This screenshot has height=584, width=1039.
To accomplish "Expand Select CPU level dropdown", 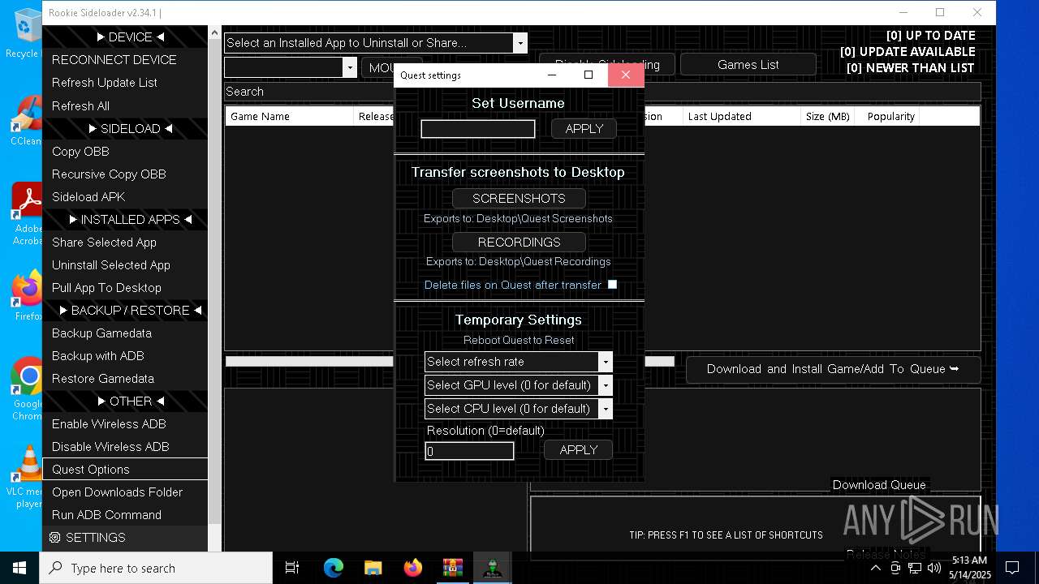I will pyautogui.click(x=606, y=409).
